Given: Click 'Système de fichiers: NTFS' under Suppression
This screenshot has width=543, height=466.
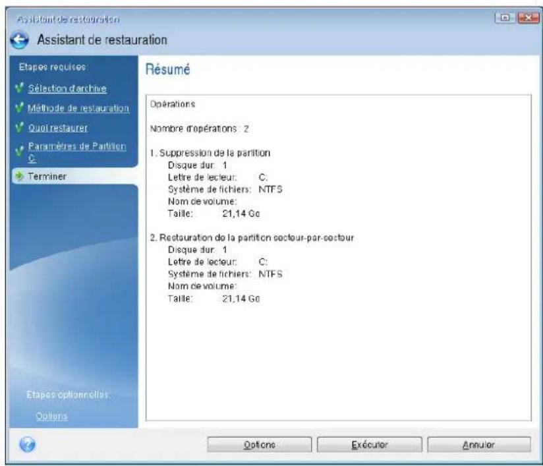Looking at the screenshot, I should [x=225, y=190].
